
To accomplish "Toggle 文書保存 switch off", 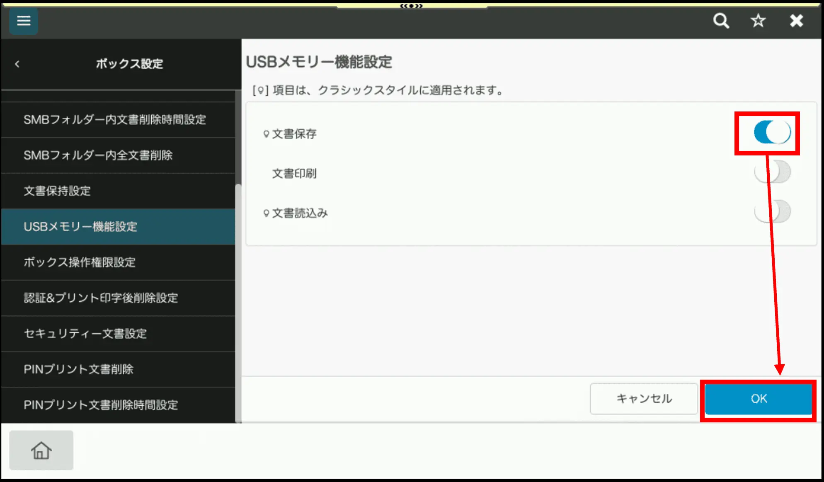I will point(772,133).
